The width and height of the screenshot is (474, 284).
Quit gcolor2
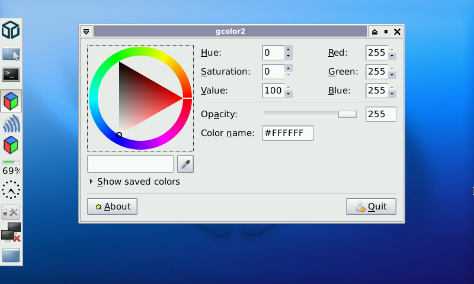tap(371, 206)
